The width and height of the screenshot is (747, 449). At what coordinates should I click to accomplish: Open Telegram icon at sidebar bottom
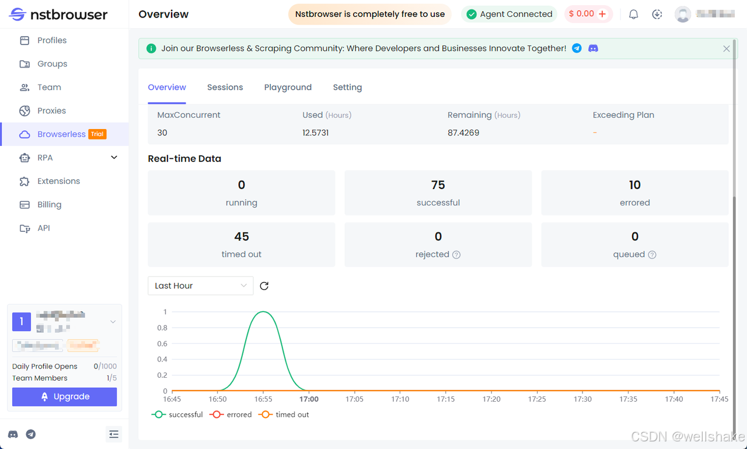31,434
